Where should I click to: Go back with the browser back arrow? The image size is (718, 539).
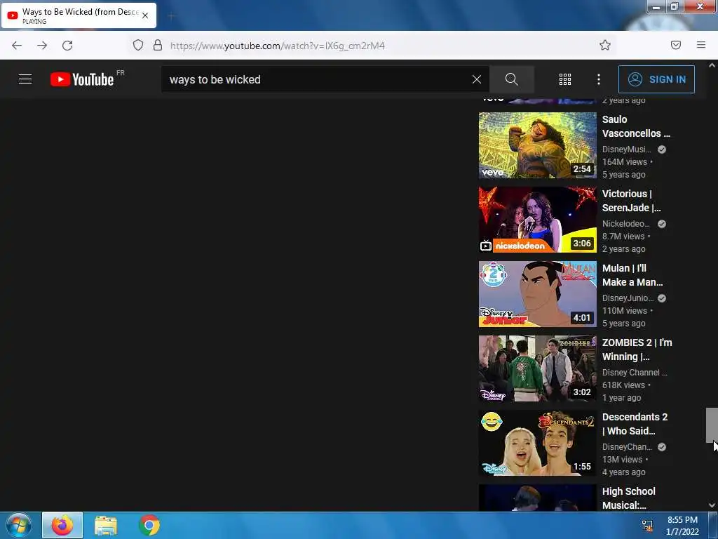tap(17, 46)
